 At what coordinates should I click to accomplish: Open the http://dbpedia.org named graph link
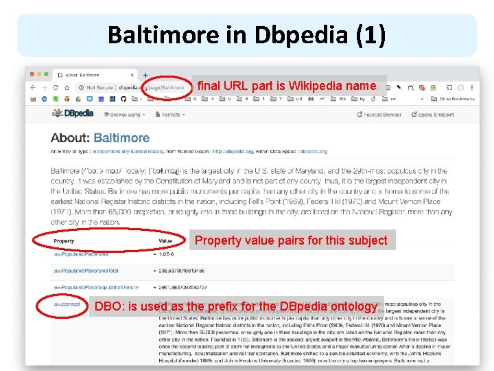pos(233,151)
